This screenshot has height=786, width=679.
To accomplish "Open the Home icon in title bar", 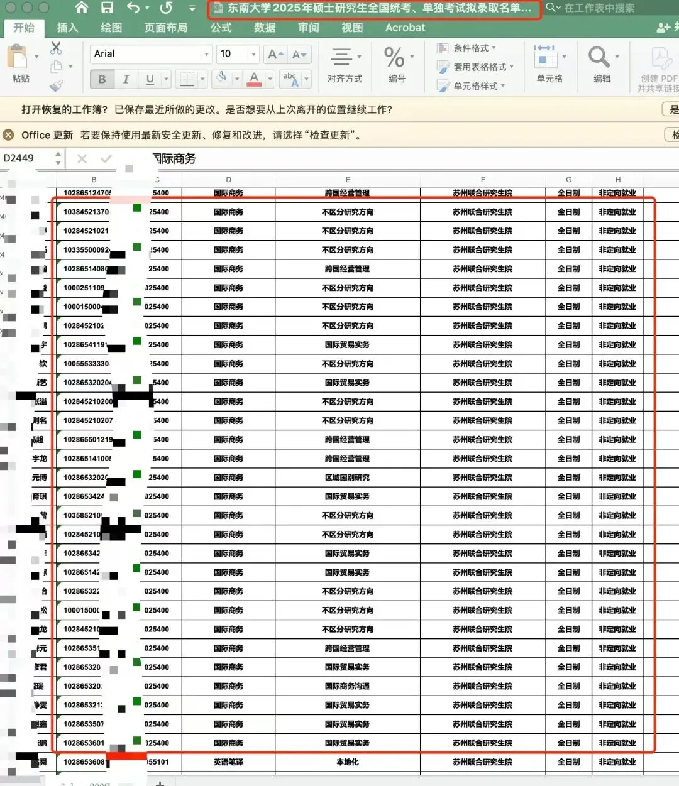I will pos(81,8).
